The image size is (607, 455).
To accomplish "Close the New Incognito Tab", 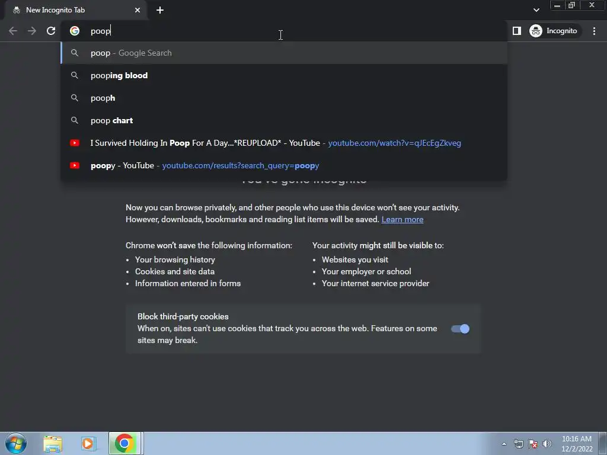I will tap(138, 10).
